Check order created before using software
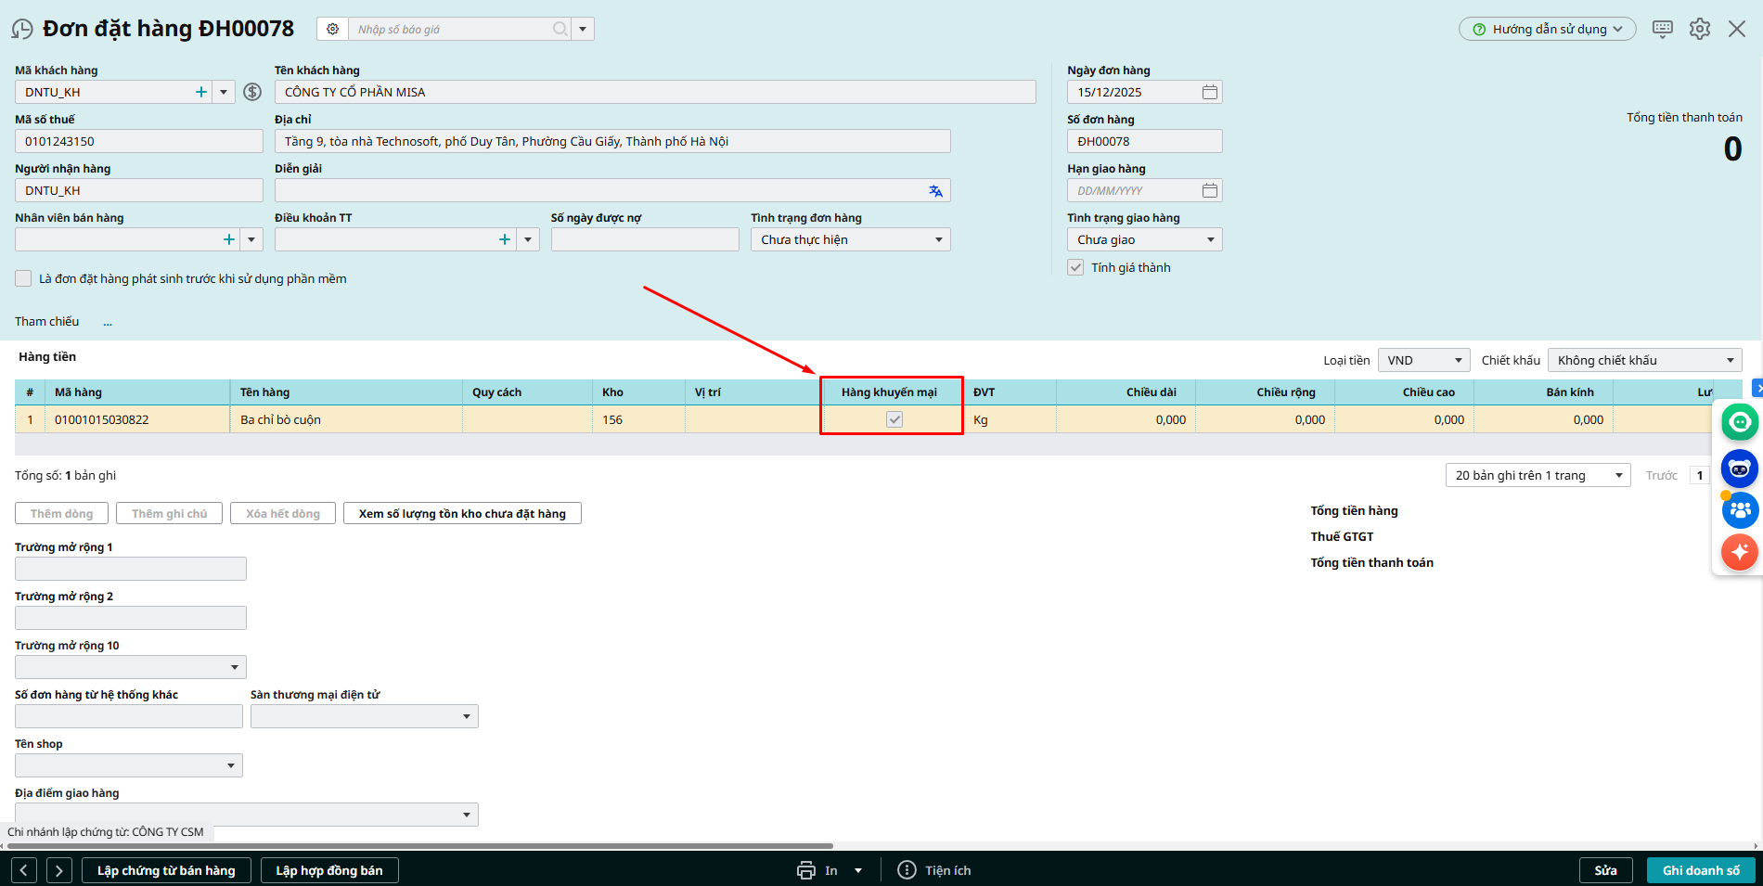This screenshot has height=886, width=1763. [x=24, y=278]
